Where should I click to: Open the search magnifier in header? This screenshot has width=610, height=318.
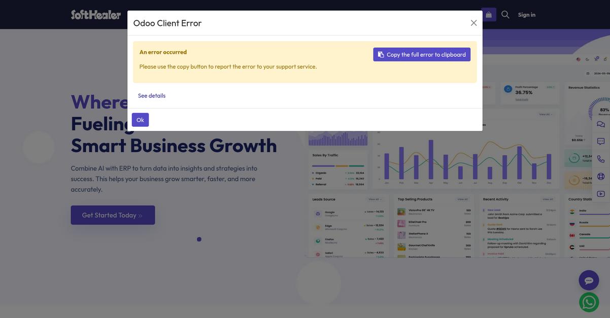pos(505,15)
